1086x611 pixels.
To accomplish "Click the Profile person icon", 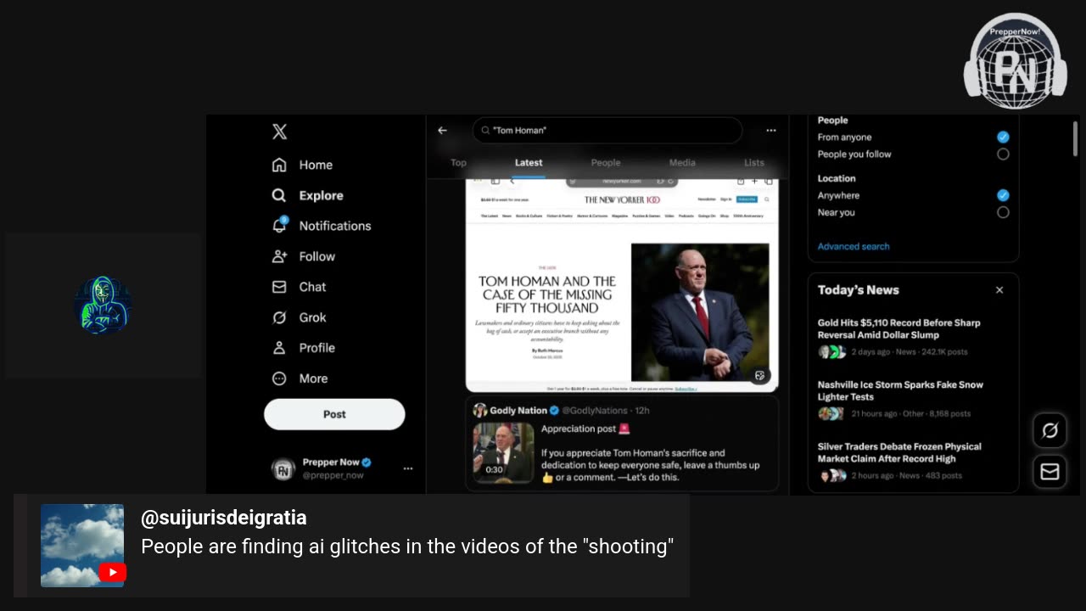I will tap(279, 348).
